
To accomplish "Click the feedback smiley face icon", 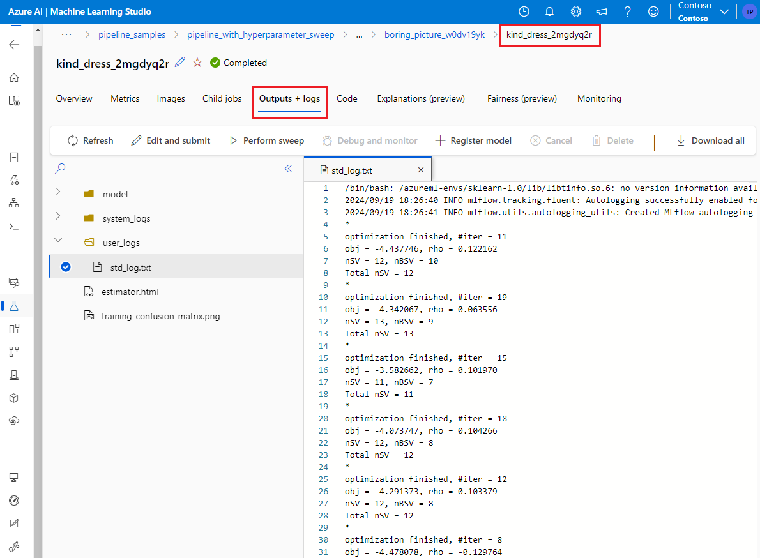I will [x=653, y=11].
